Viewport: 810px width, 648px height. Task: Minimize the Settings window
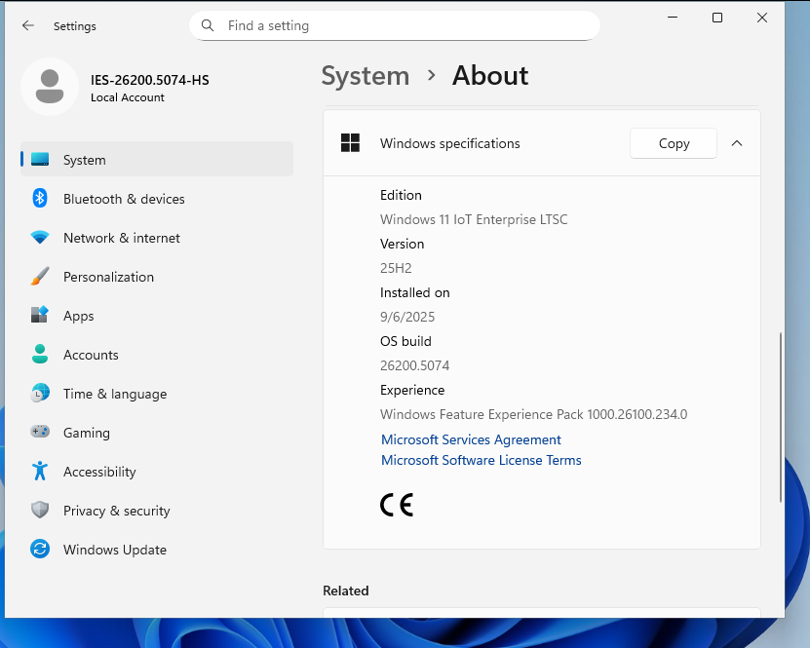(x=672, y=18)
